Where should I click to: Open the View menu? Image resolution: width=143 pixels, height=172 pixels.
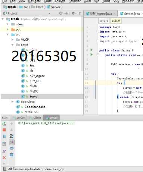pyautogui.click(x=22, y=1)
